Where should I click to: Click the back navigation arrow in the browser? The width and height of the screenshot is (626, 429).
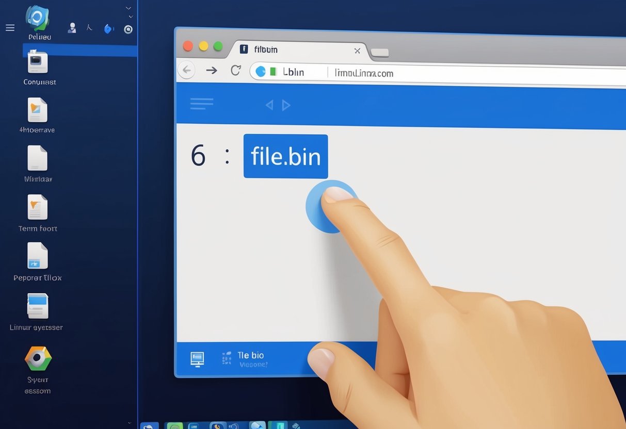coord(186,70)
